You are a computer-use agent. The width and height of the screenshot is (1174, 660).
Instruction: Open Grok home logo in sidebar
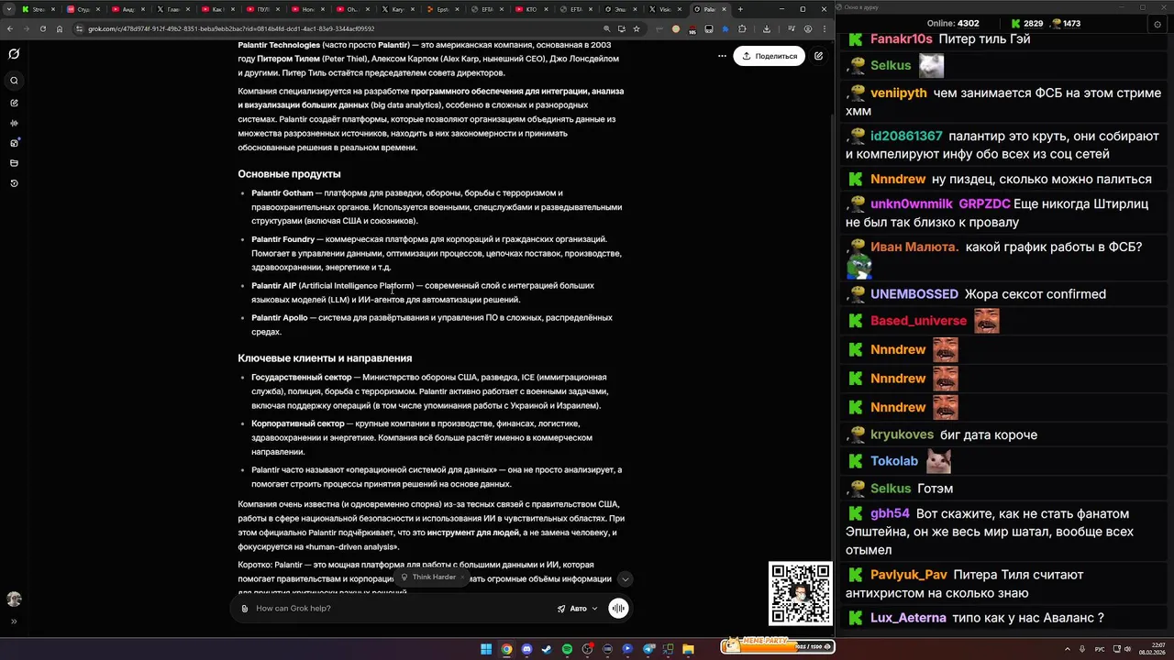[14, 54]
